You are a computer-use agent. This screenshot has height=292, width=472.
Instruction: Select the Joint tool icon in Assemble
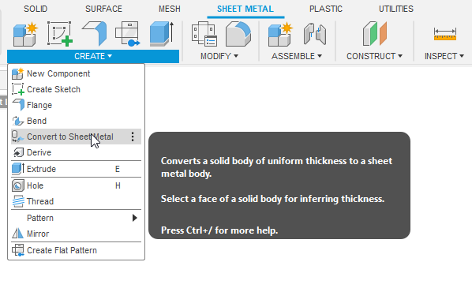[315, 34]
